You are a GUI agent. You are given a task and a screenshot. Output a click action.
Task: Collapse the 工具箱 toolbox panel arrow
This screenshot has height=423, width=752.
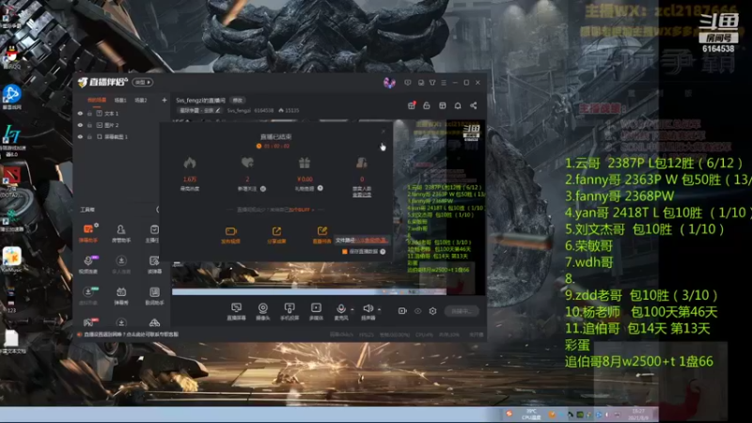tap(157, 210)
